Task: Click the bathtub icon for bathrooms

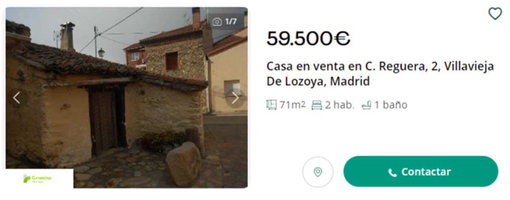Action: tap(366, 105)
